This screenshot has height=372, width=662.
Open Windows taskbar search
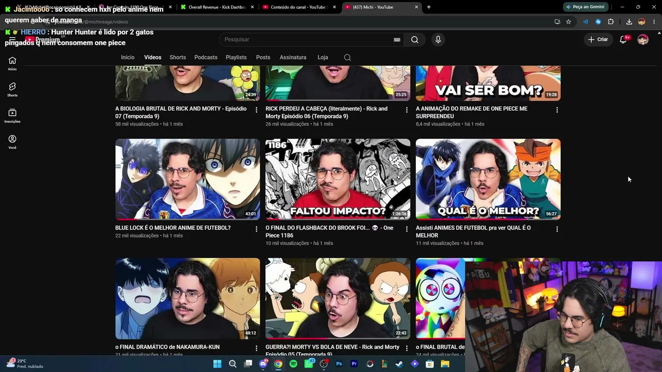coord(233,364)
